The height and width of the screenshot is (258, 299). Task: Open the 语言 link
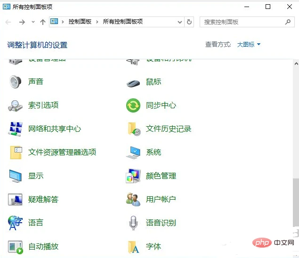[x=36, y=223]
